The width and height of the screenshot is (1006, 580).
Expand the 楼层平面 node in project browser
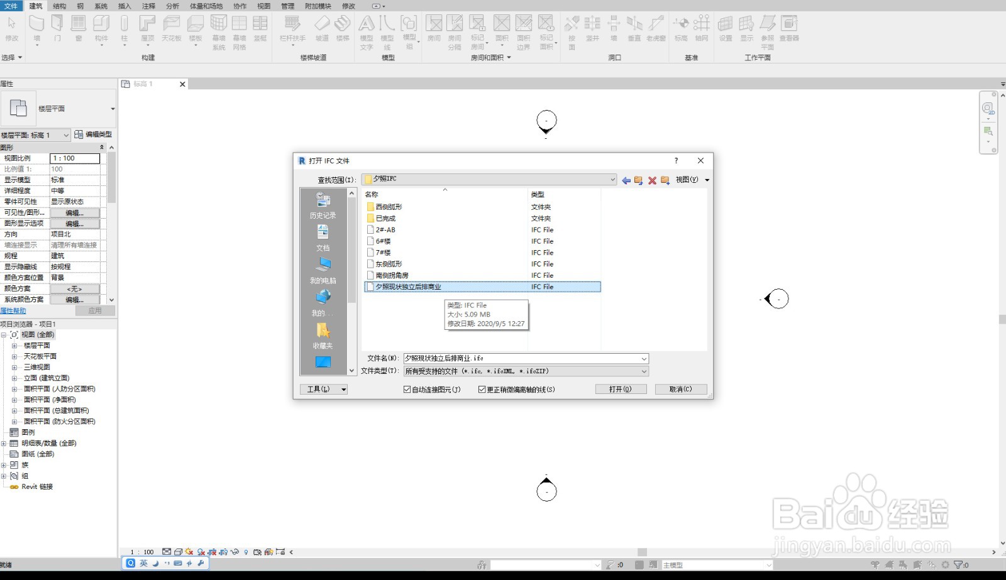coord(14,346)
